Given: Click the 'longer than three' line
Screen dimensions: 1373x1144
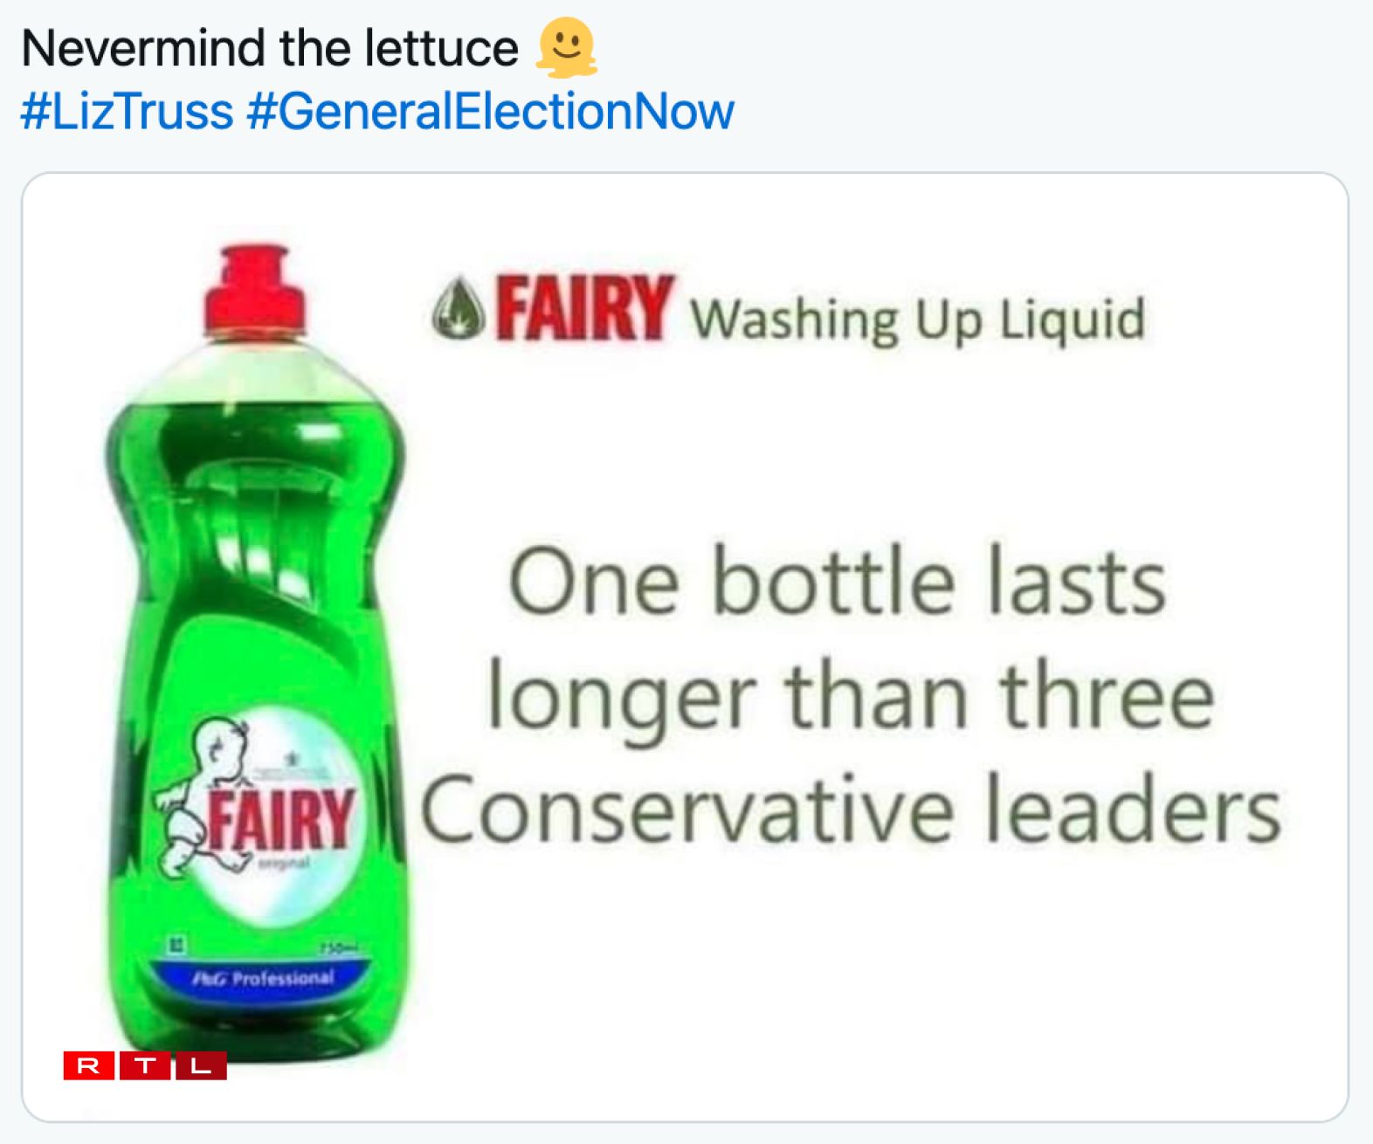Looking at the screenshot, I should [x=850, y=698].
